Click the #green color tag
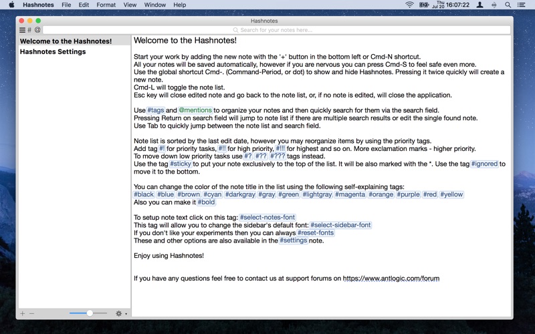Viewport: 535px width, 334px height. [289, 194]
